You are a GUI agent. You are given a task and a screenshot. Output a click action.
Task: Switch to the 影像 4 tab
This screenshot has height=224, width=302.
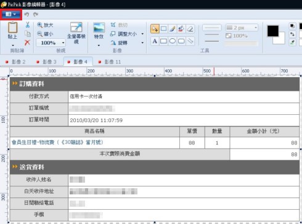click(78, 62)
